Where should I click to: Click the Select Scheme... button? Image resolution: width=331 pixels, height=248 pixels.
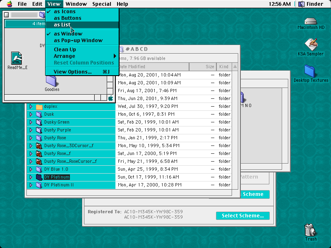(243, 216)
